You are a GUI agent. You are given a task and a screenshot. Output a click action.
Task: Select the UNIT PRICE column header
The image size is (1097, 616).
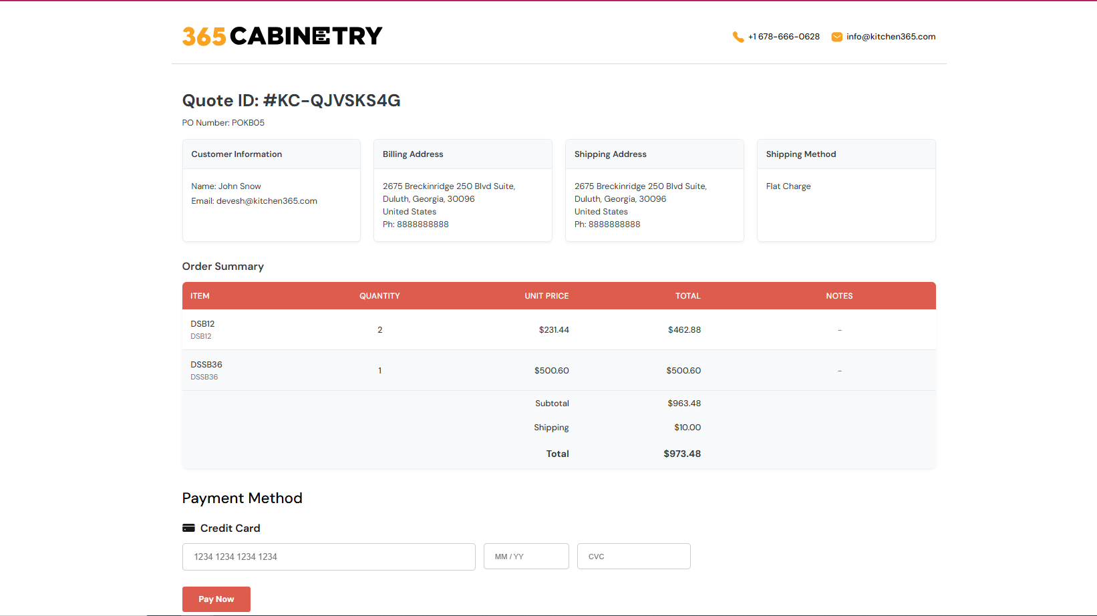546,296
